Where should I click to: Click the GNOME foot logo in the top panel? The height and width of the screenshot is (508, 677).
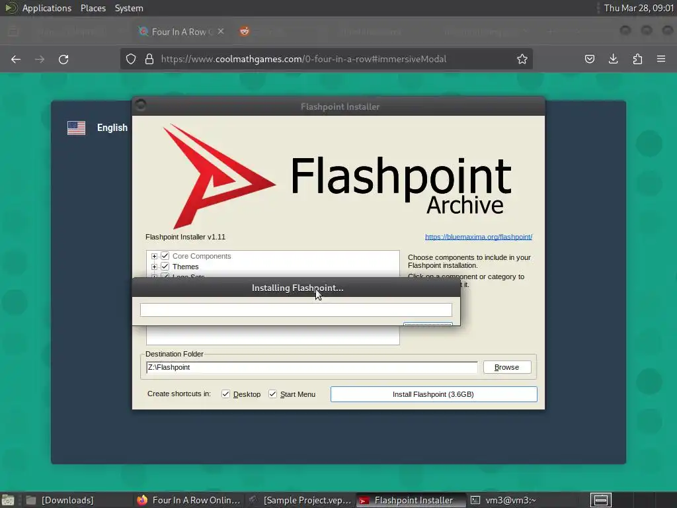[x=11, y=8]
